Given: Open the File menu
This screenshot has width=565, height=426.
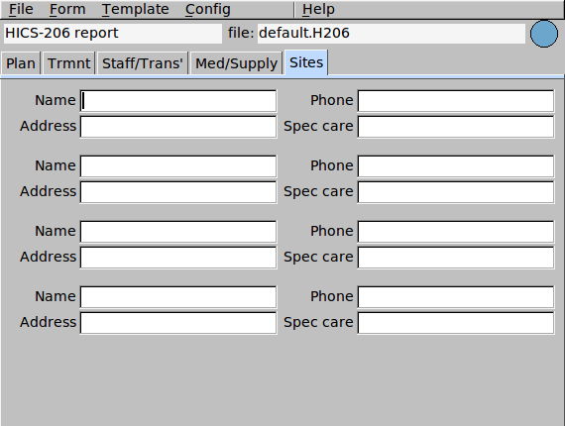Looking at the screenshot, I should pyautogui.click(x=21, y=9).
